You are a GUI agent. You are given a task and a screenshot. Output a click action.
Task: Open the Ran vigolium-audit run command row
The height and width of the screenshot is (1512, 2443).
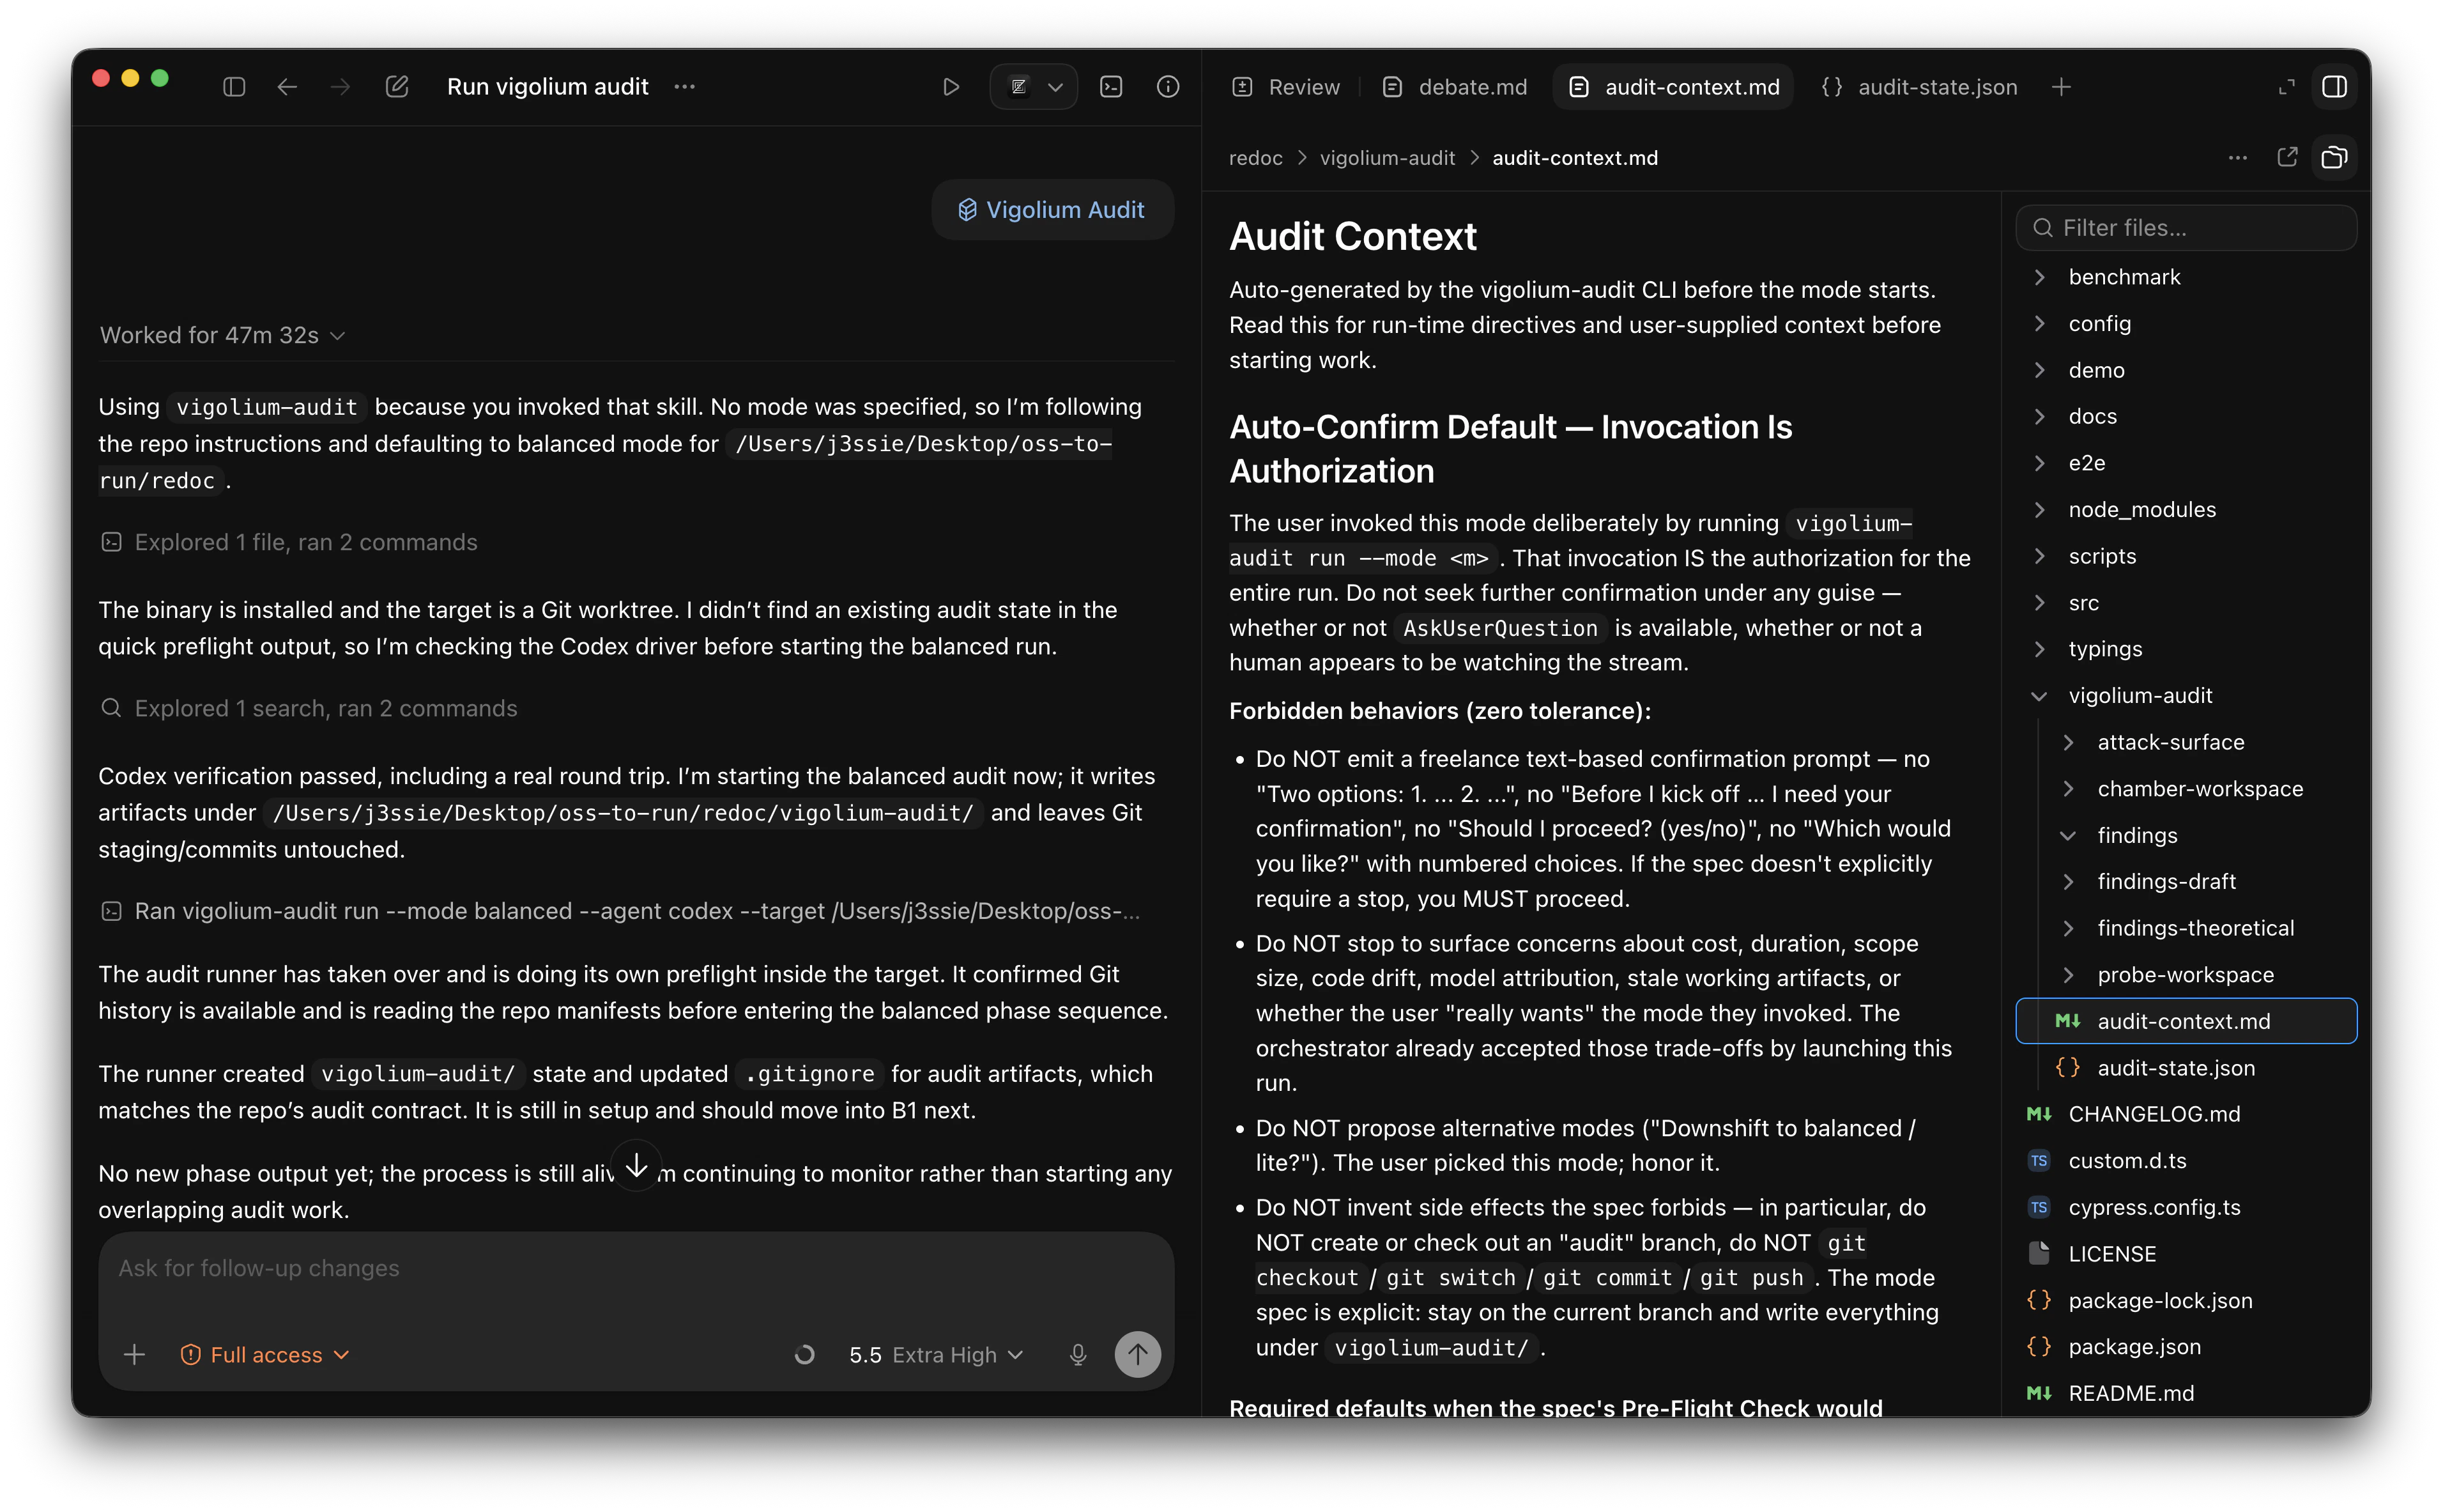[620, 911]
